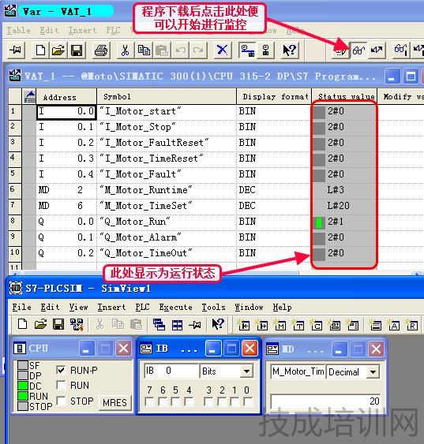Viewport: 424px width, 444px height.
Task: Cascade windows in PLCSIM toolbar
Action: click(x=159, y=325)
